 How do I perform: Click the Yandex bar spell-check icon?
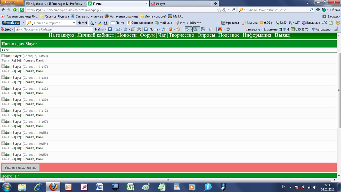tap(187, 29)
